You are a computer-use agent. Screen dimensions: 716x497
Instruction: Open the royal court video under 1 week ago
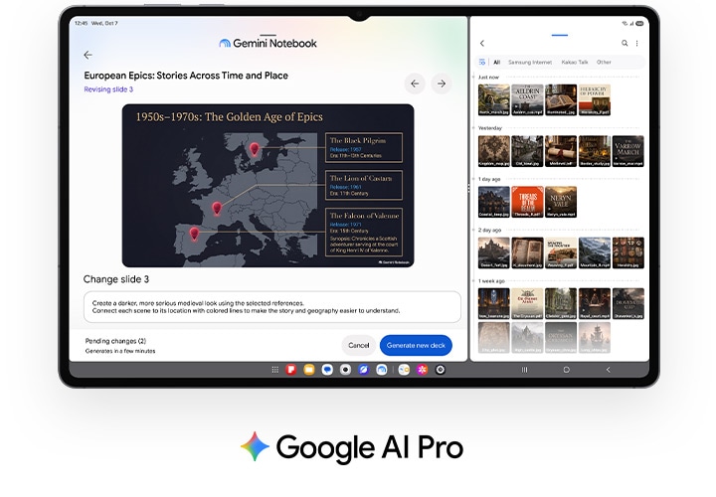(x=595, y=303)
